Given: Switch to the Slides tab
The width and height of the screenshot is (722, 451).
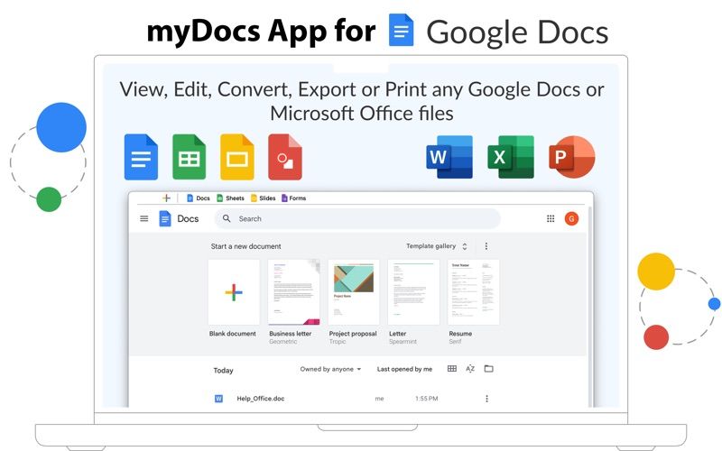Looking at the screenshot, I should click(263, 198).
